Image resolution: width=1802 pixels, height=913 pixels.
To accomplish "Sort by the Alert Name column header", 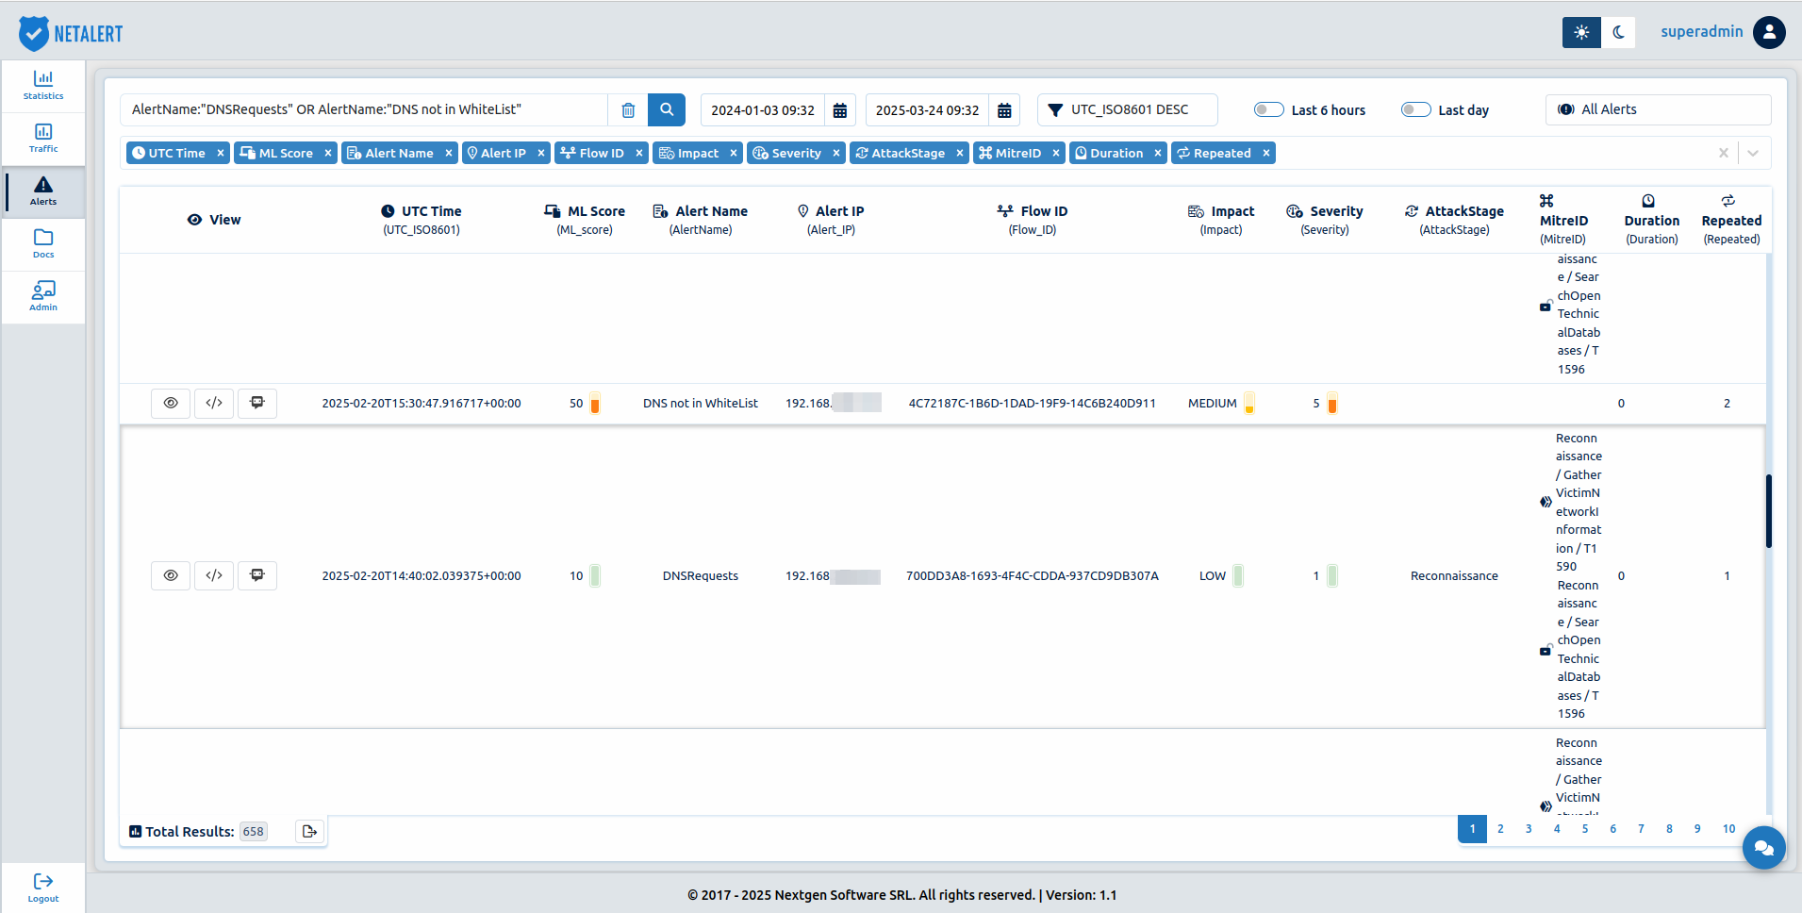I will (701, 220).
